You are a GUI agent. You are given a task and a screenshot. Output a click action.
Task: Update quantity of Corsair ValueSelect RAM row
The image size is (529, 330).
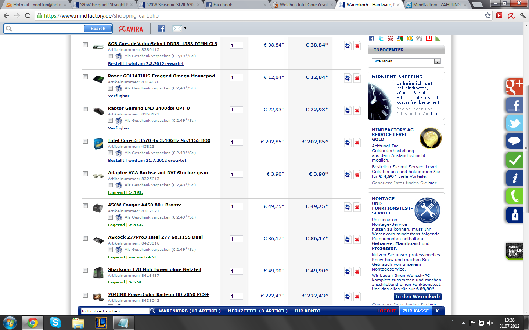tap(348, 46)
